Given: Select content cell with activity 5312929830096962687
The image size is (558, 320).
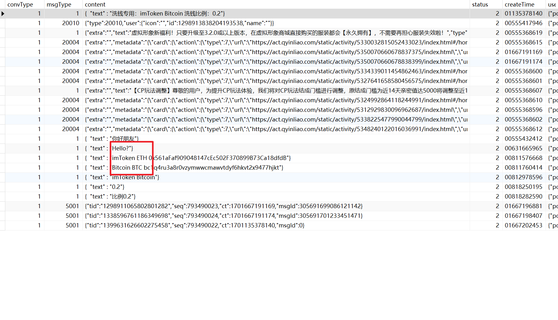Looking at the screenshot, I should coord(276,110).
